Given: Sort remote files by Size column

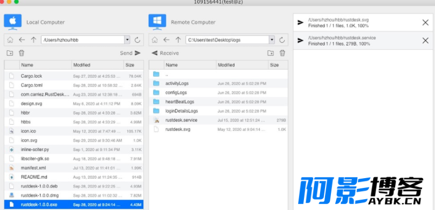Looking at the screenshot, I should coord(278,65).
